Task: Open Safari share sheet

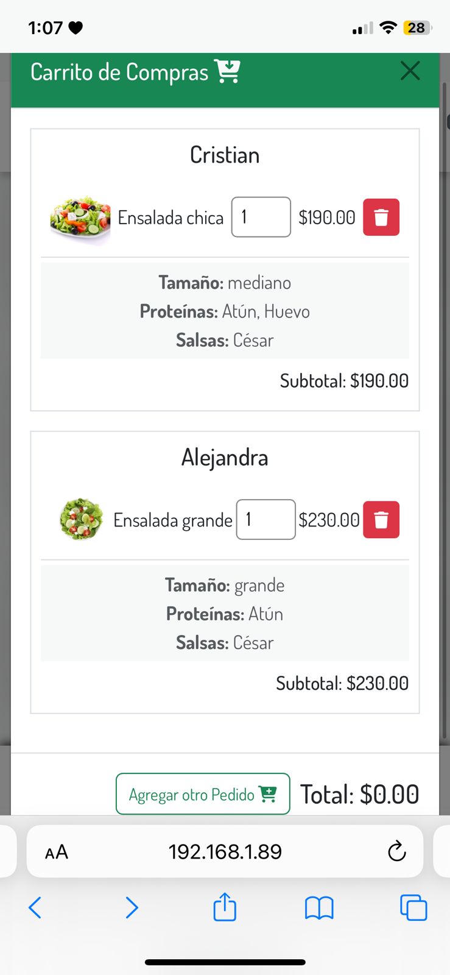Action: (x=225, y=907)
